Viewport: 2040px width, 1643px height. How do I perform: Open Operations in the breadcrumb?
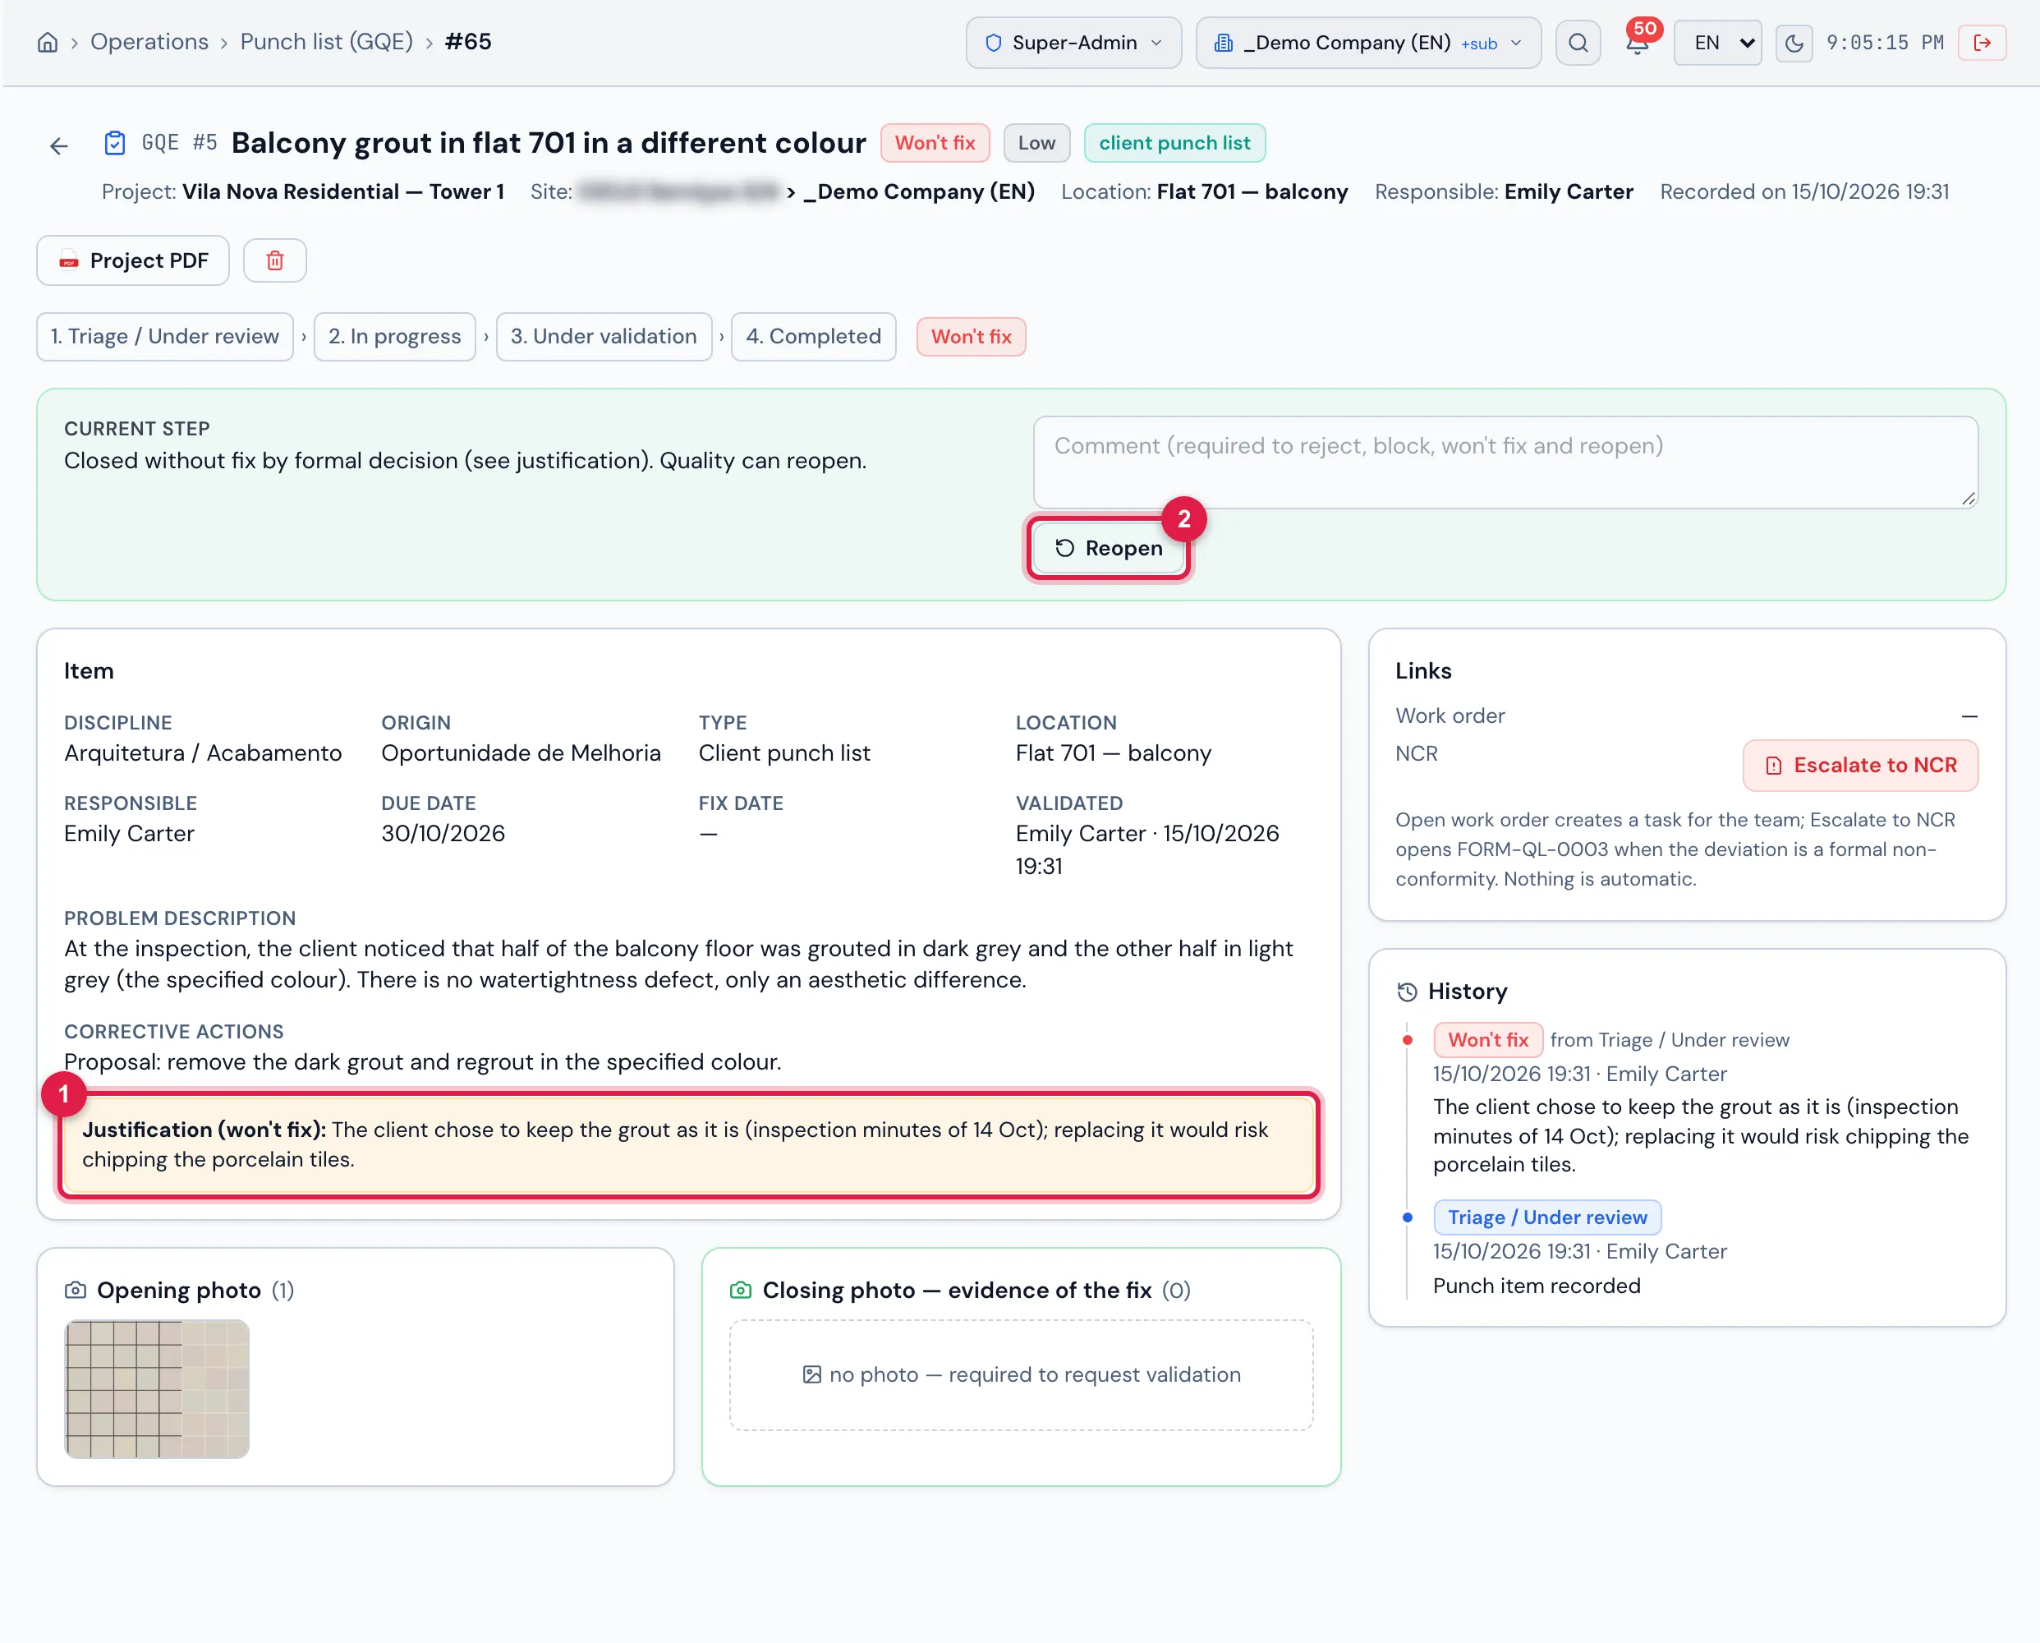(x=149, y=42)
